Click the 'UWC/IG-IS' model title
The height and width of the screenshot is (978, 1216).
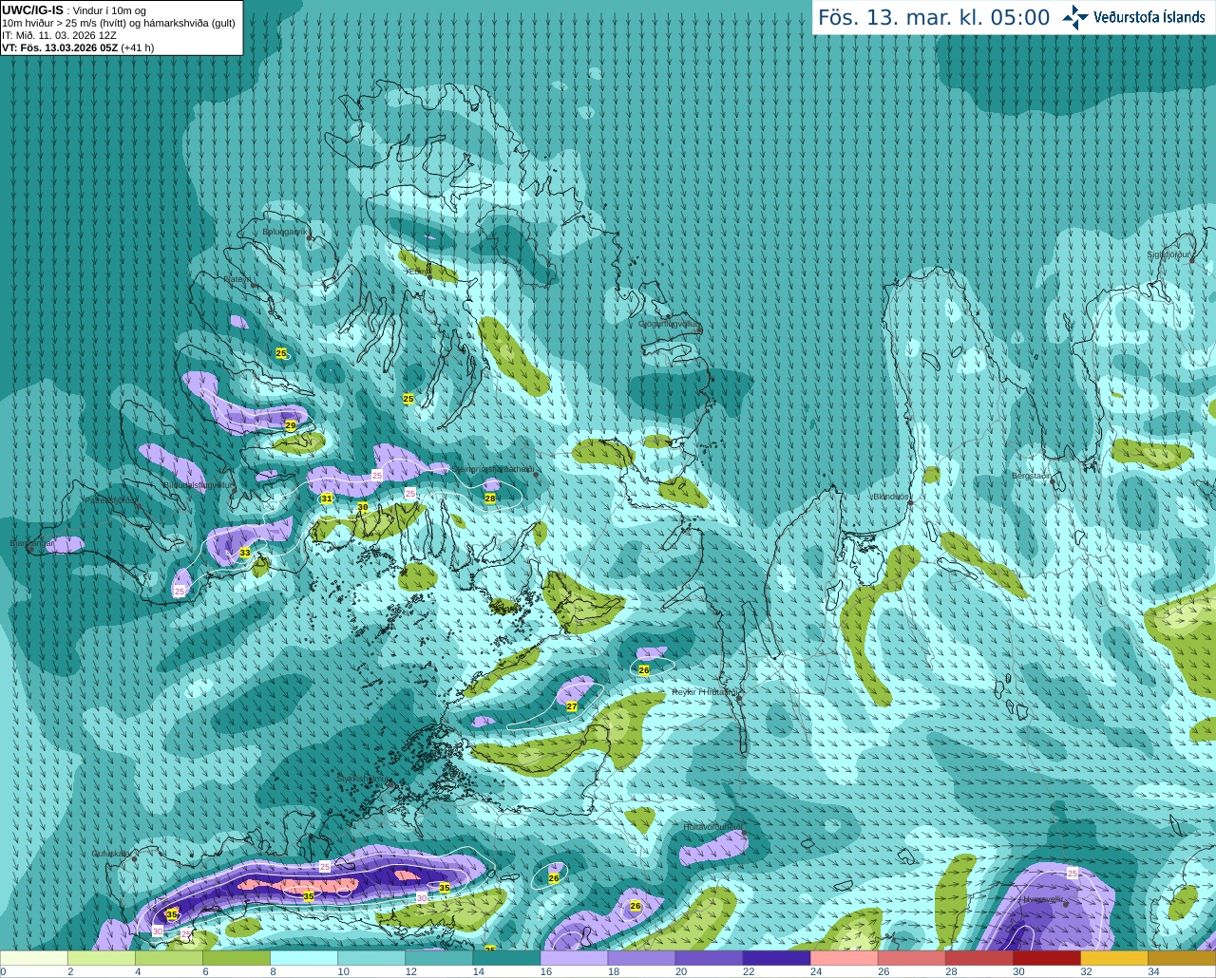[32, 10]
